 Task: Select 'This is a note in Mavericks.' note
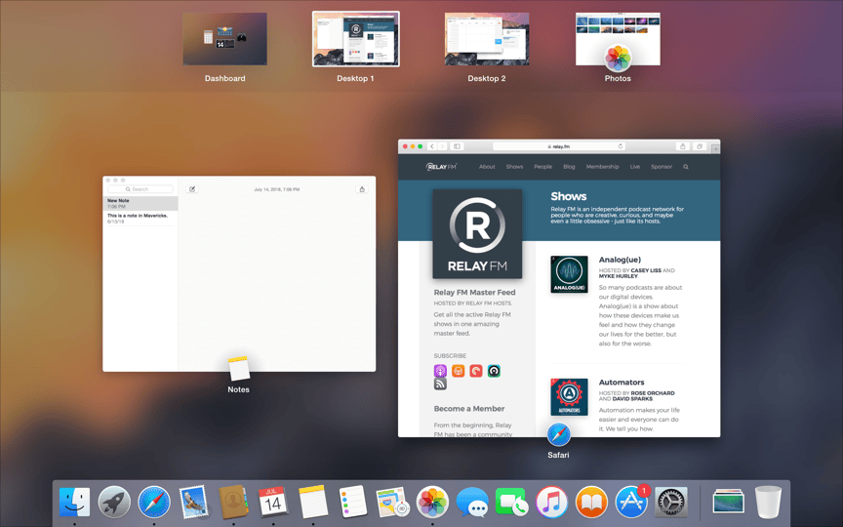(140, 219)
